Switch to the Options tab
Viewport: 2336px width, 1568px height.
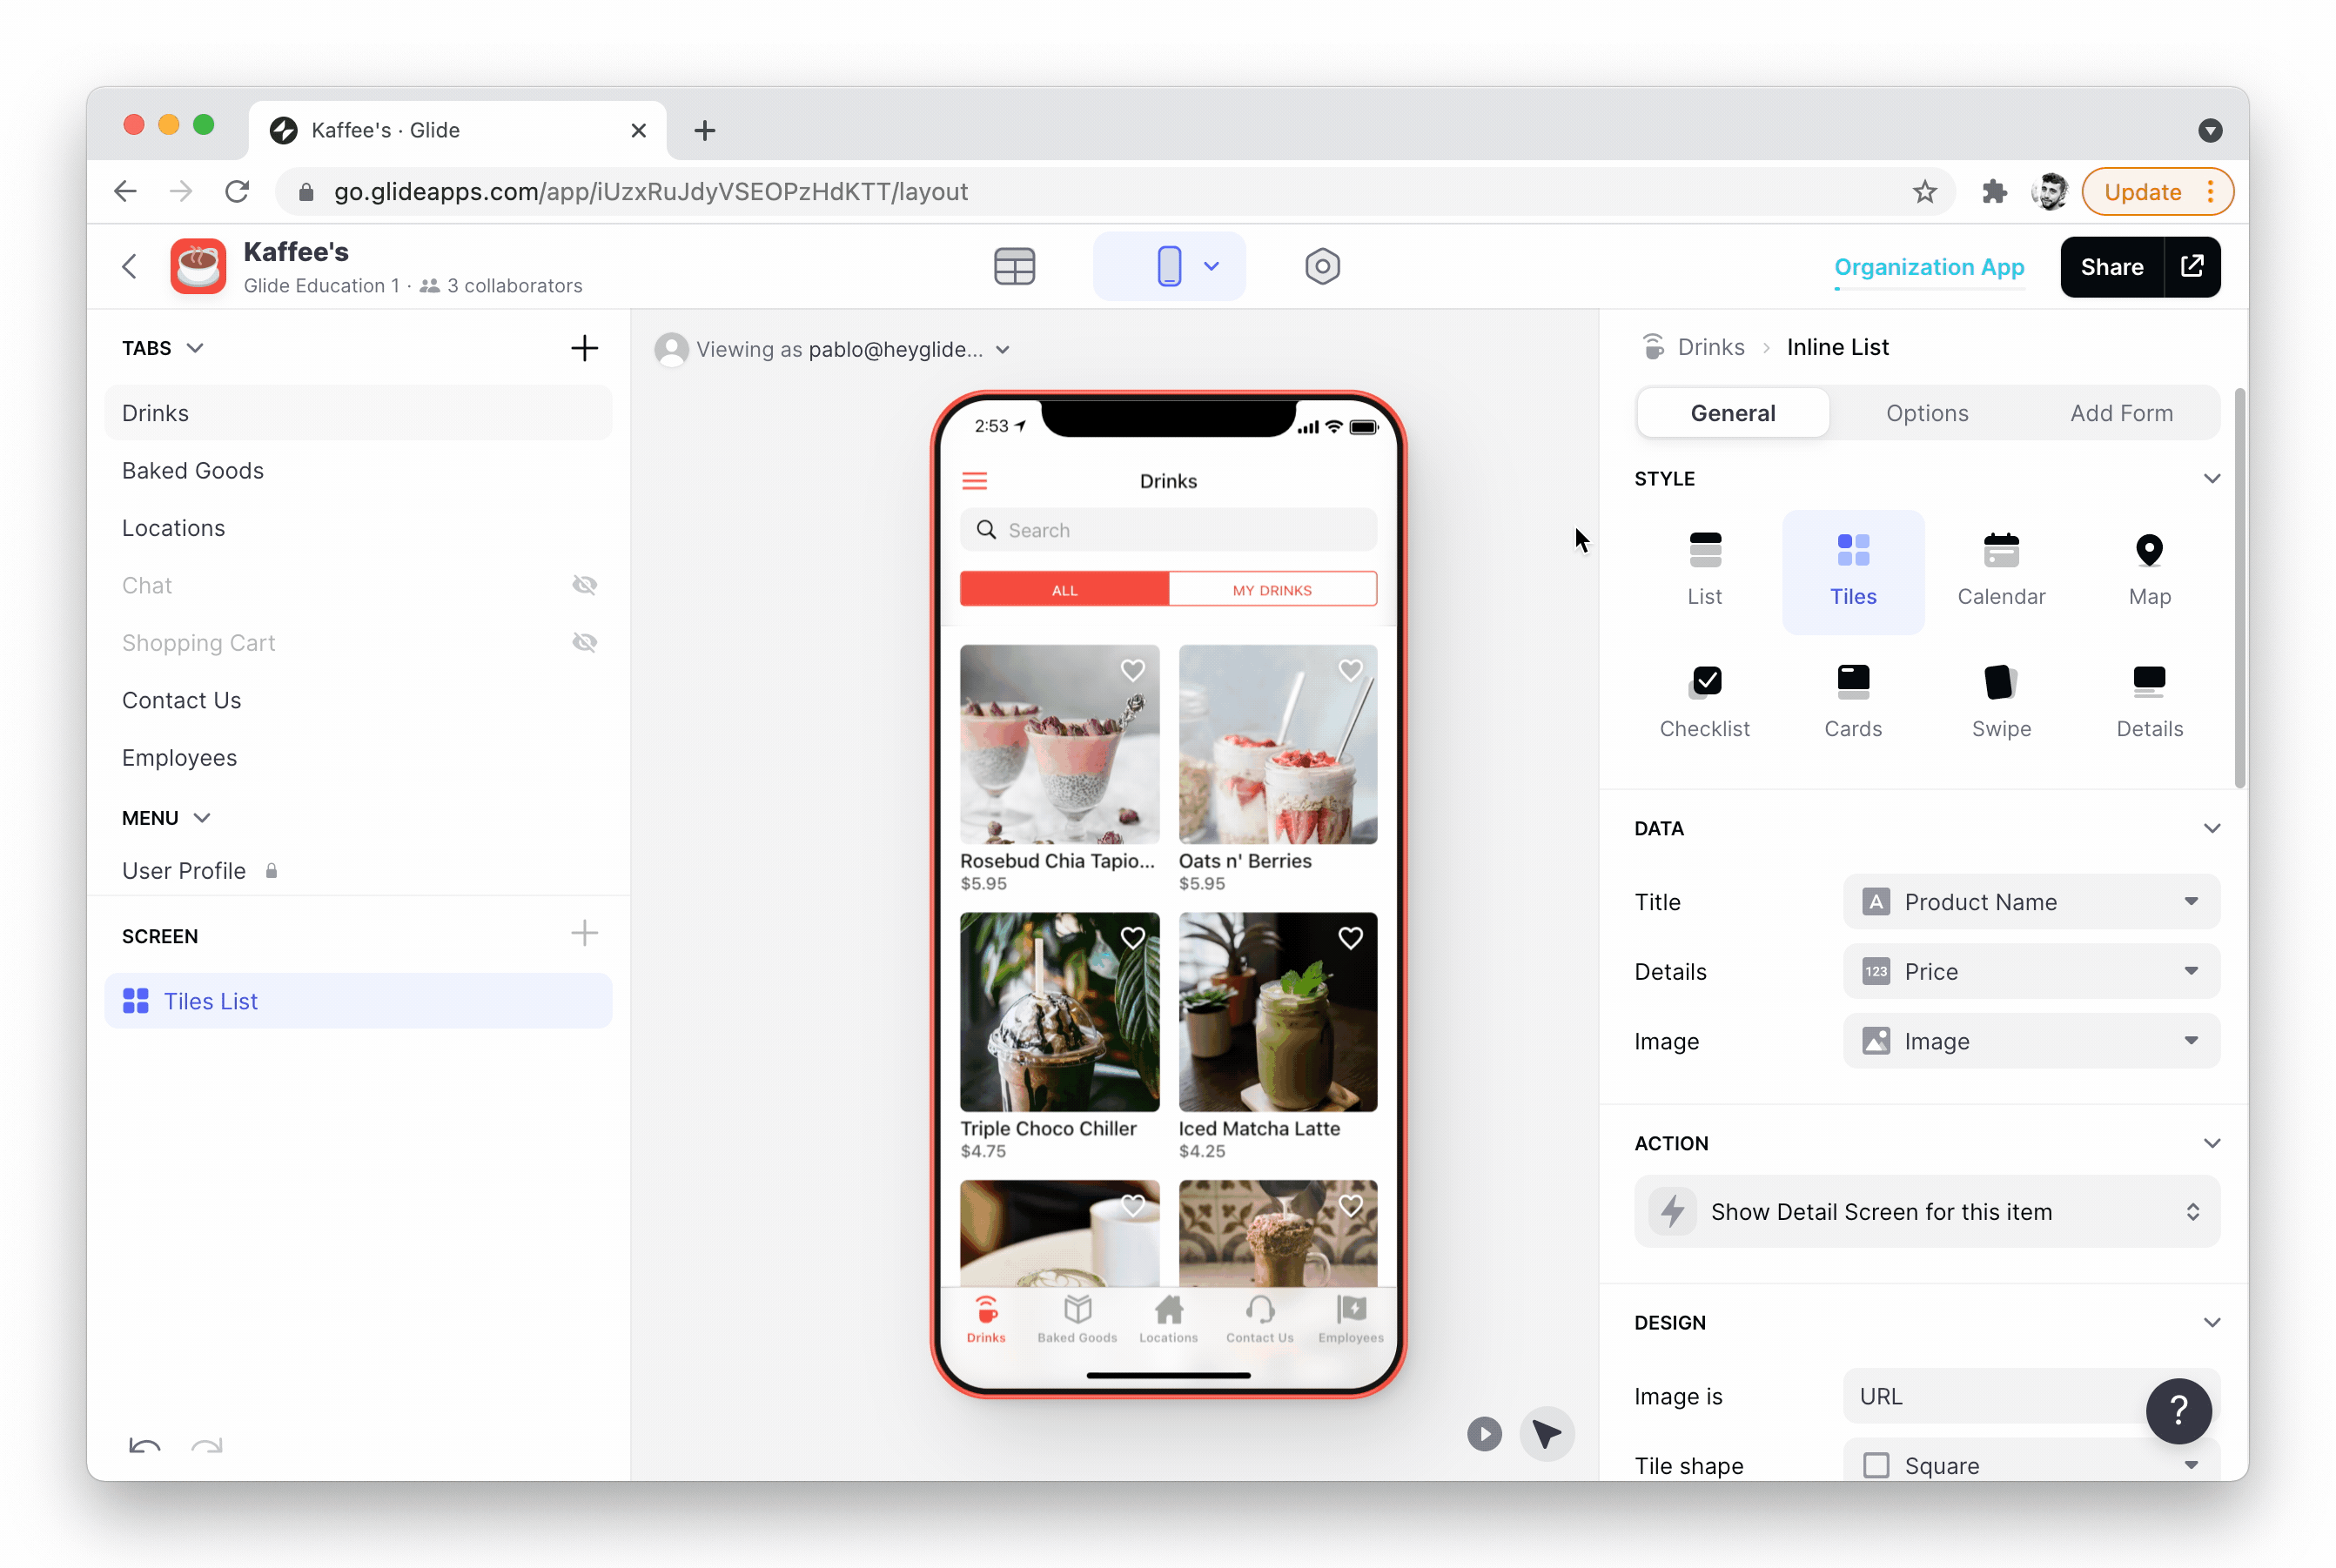(x=1926, y=413)
